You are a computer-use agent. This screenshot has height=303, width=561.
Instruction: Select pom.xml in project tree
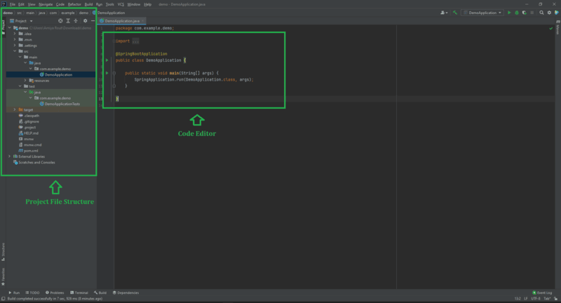pyautogui.click(x=31, y=151)
